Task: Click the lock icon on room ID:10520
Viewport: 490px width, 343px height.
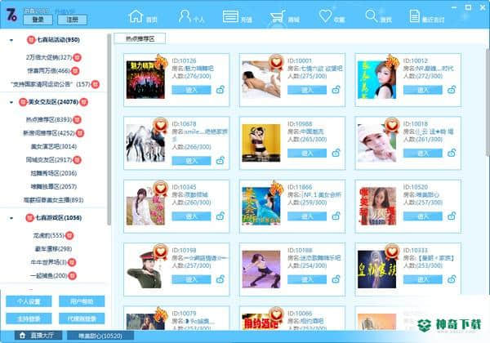Action: (452, 216)
